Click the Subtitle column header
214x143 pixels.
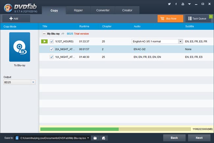click(x=189, y=26)
